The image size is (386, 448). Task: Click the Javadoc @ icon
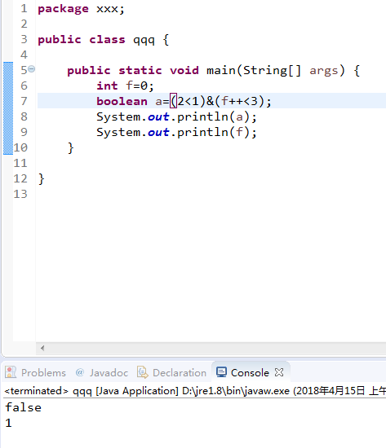click(80, 372)
